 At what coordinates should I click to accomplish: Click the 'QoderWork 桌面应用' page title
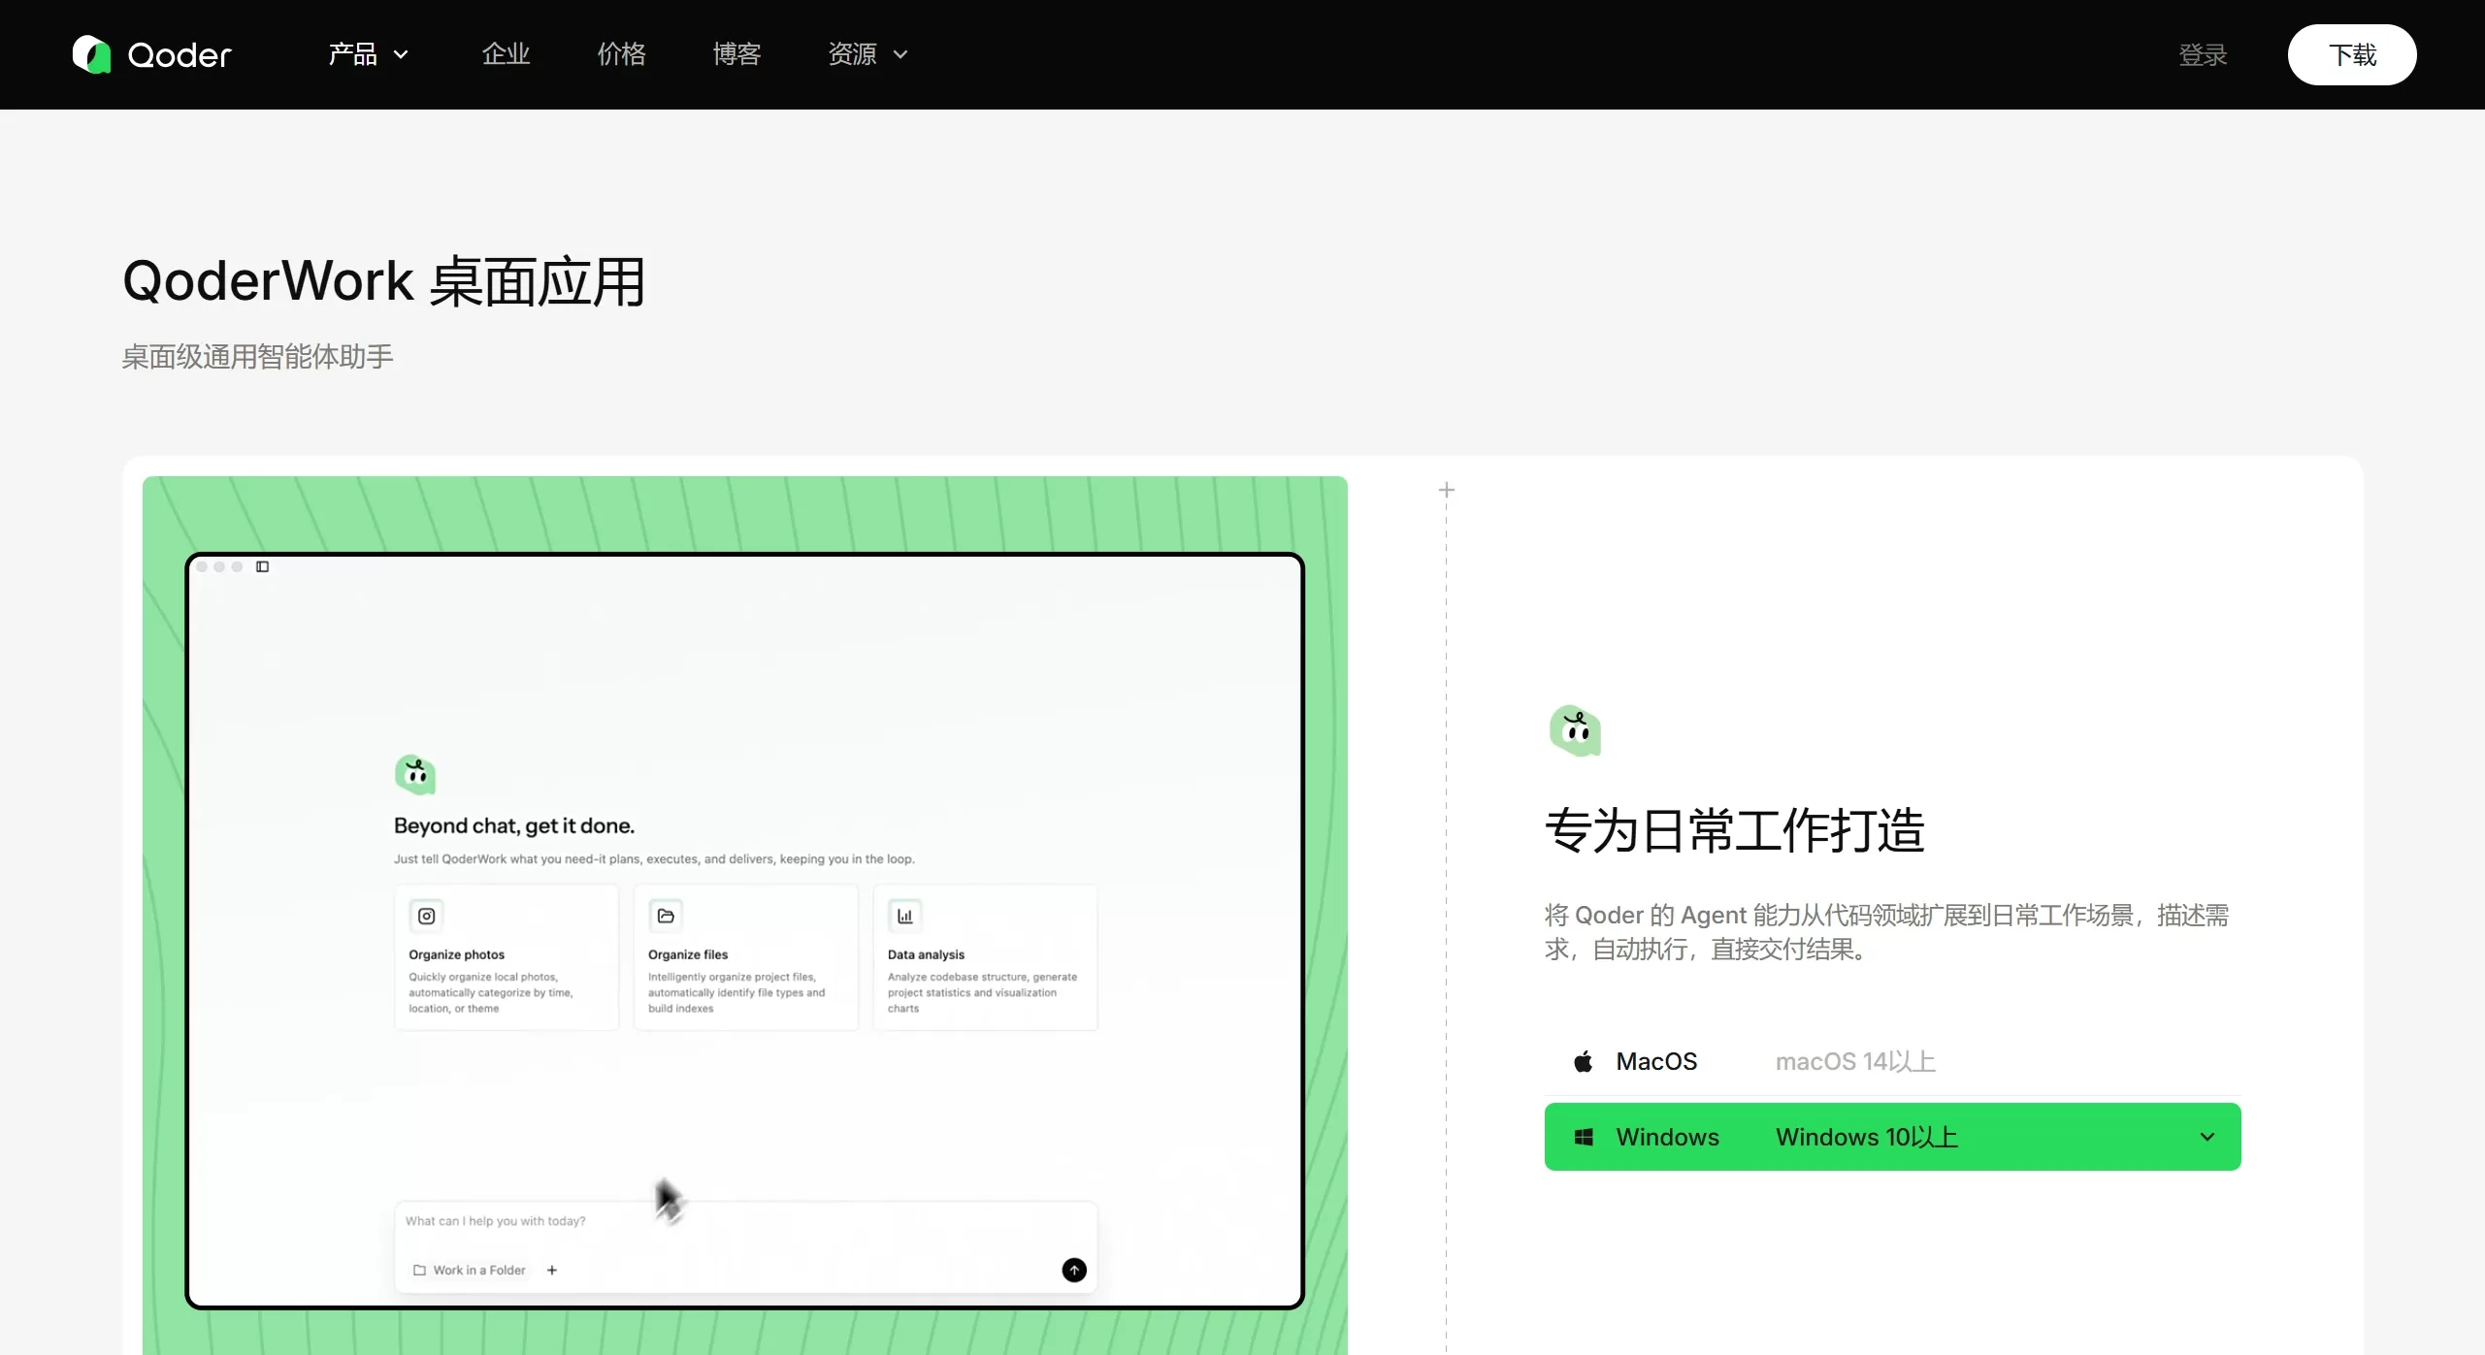click(384, 282)
